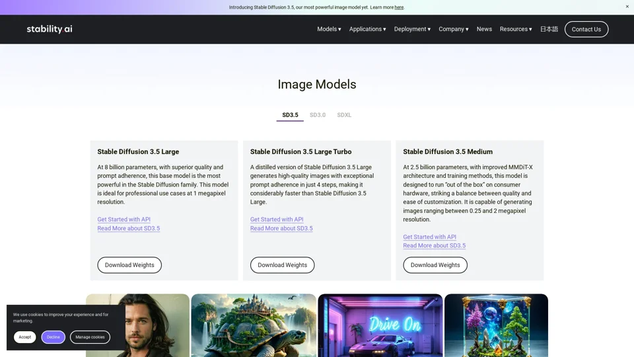Viewport: 634px width, 357px height.
Task: Download Weights for Stable Diffusion 3.5 Large
Action: [129, 265]
